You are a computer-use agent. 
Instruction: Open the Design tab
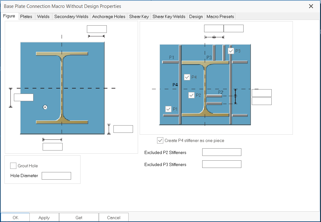click(x=196, y=16)
